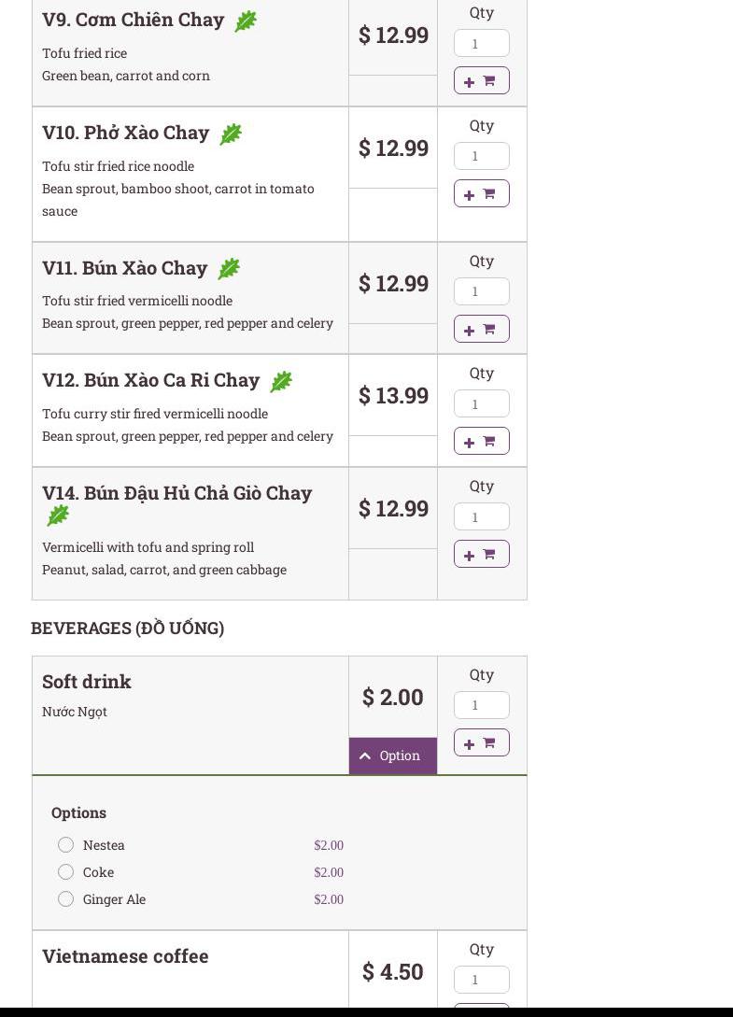Screen dimensions: 733x1017
Task: Focus quantity field for V11 Bún Xào Chay
Action: click(x=481, y=291)
